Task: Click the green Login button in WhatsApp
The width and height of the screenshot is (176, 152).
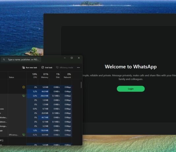Action: click(131, 89)
